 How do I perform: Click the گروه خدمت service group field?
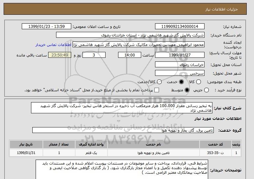(123, 130)
